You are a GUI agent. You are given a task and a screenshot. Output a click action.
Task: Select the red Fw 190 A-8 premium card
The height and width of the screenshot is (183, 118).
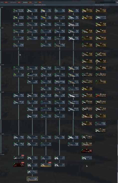click(x=101, y=95)
